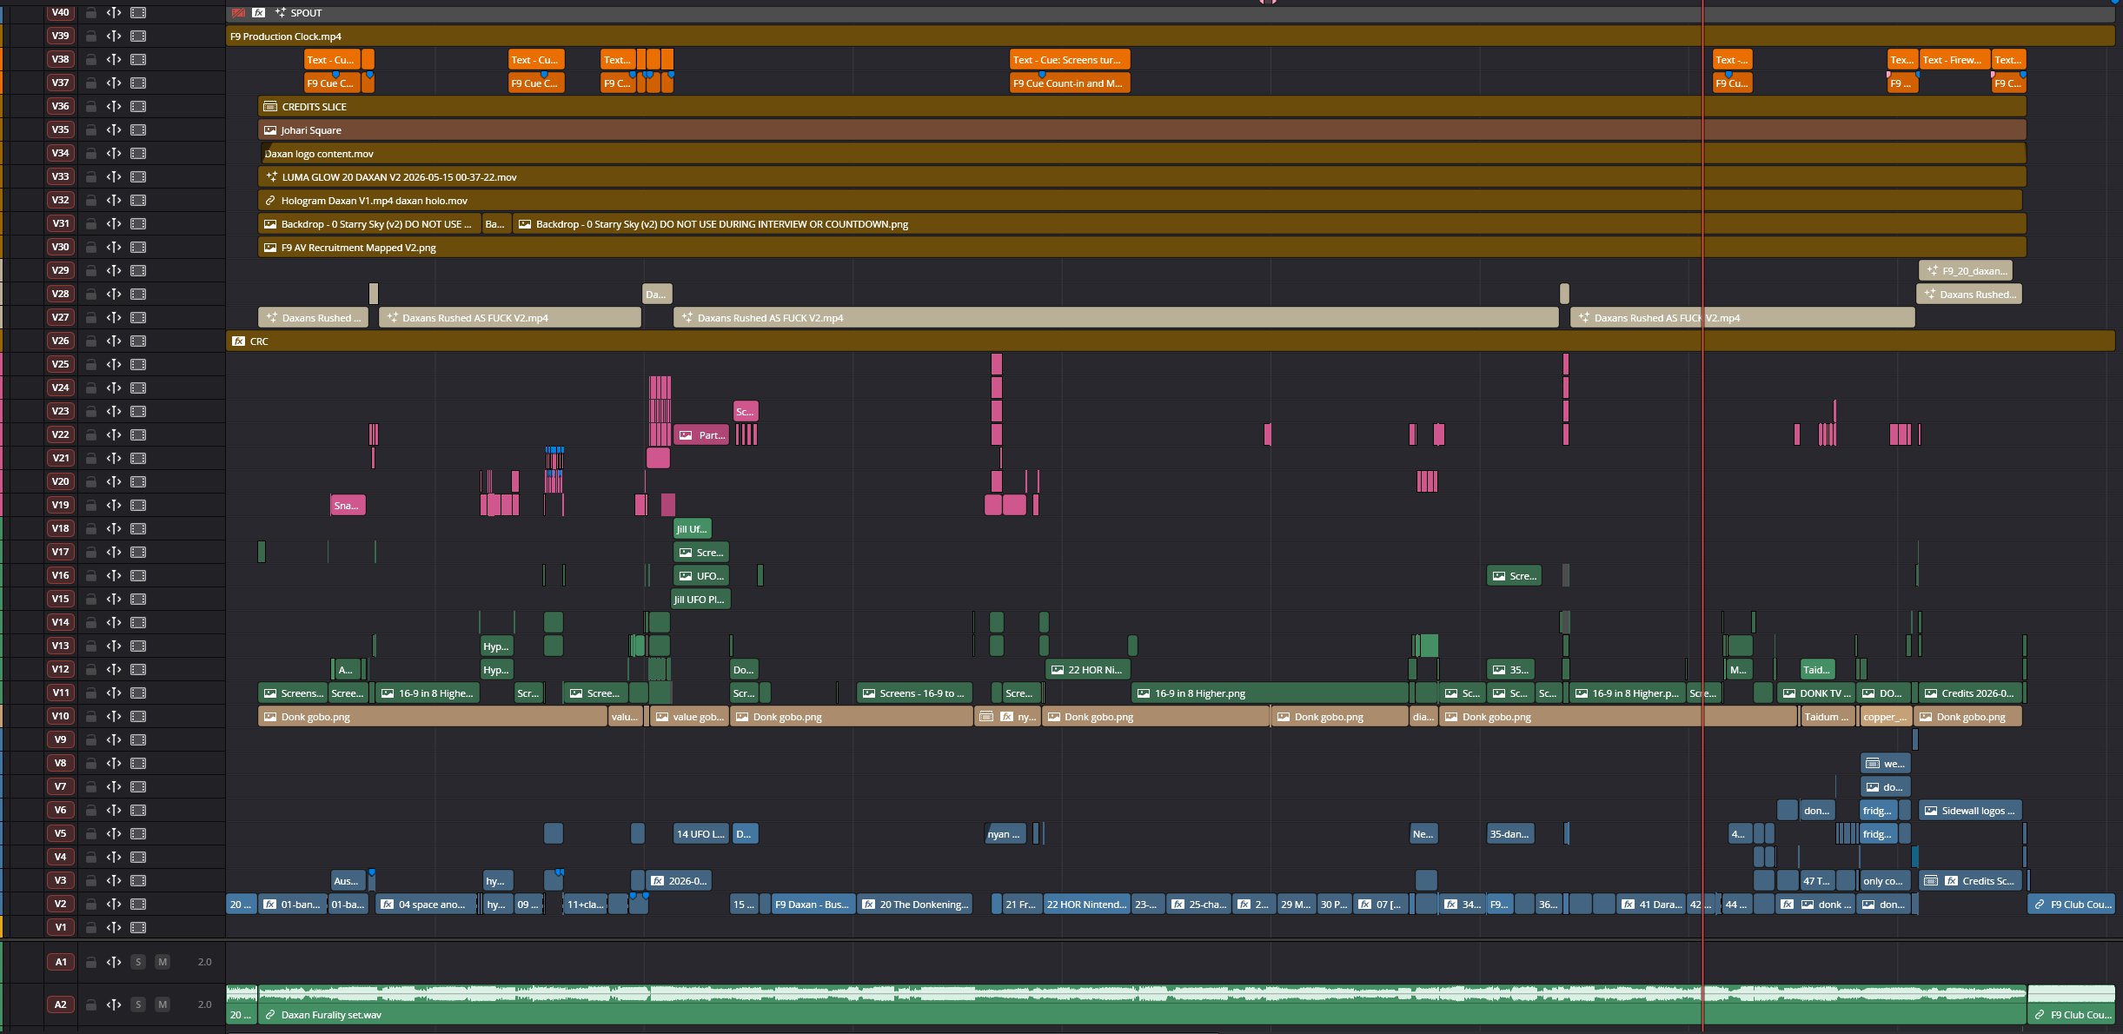
Task: Select V6 track destination label
Action: [60, 810]
